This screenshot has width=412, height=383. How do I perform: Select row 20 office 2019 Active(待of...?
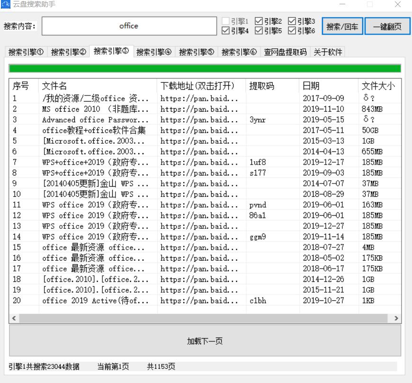click(205, 301)
